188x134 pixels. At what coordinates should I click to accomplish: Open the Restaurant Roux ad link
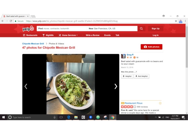coord(134,103)
